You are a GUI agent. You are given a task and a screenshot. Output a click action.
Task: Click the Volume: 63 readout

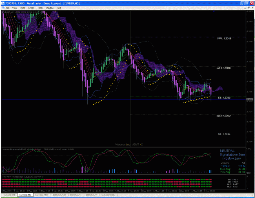(233, 163)
